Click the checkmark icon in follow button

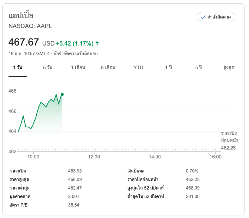tap(203, 17)
